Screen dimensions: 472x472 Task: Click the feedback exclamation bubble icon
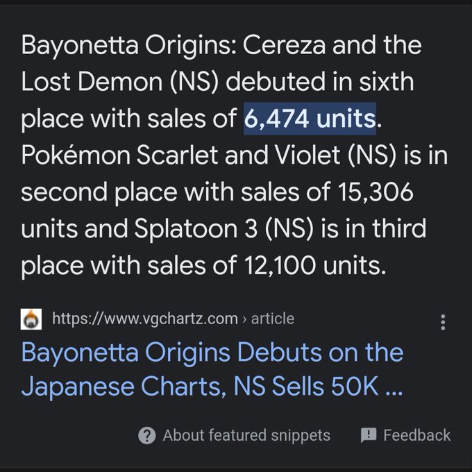click(x=368, y=435)
